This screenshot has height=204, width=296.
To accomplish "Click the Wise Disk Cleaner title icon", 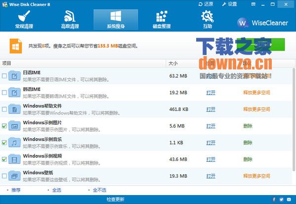I will pyautogui.click(x=5, y=4).
